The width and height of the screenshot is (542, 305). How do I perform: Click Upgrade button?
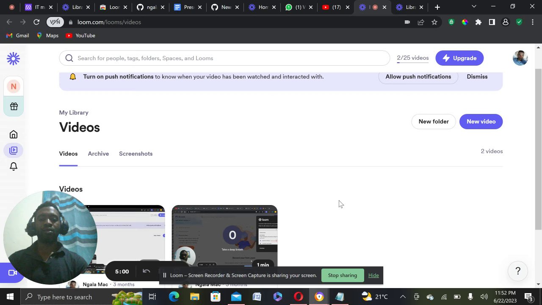point(459,58)
